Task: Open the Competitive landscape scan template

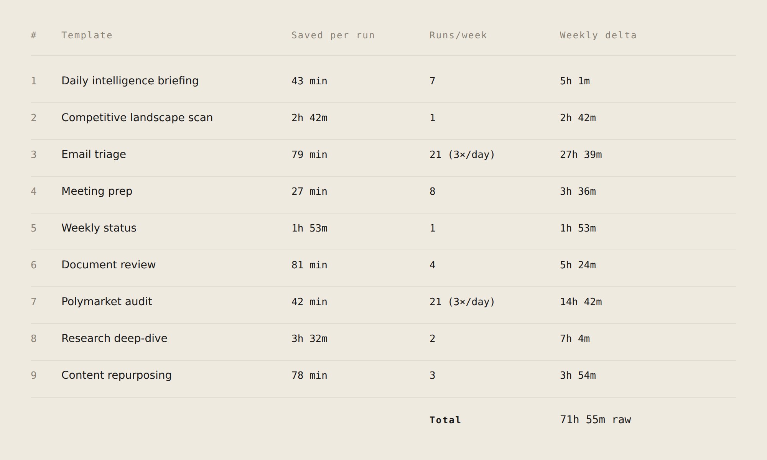Action: (137, 118)
